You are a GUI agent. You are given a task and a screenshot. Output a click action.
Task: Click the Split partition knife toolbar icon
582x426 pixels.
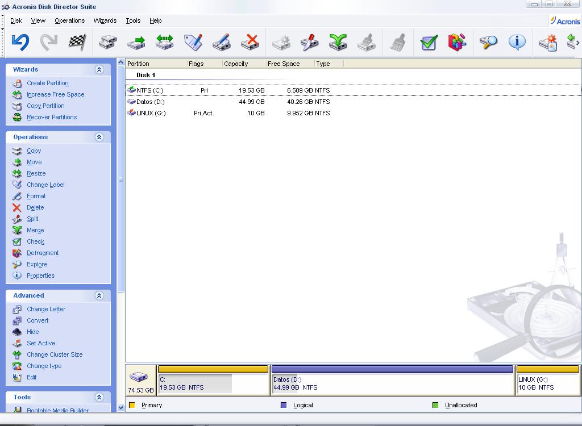coord(309,42)
